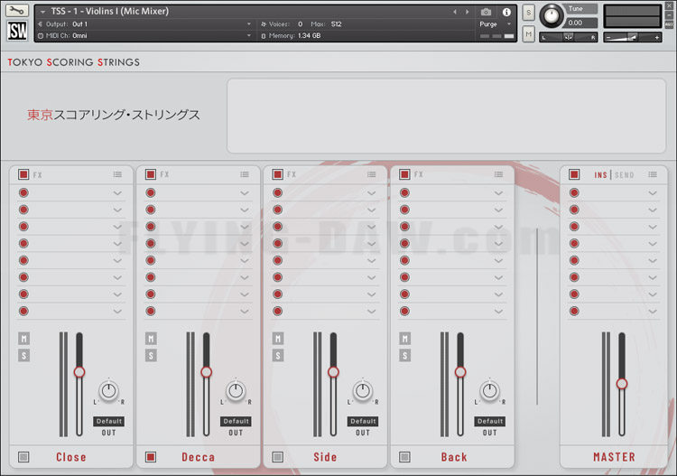Toggle first FX slot power in Close channel
677x476 pixels.
coord(23,192)
